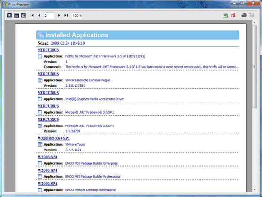Select text Hotfix for Microsoft .NET Framework (KB953595)
262x197 pixels.
tap(105, 56)
